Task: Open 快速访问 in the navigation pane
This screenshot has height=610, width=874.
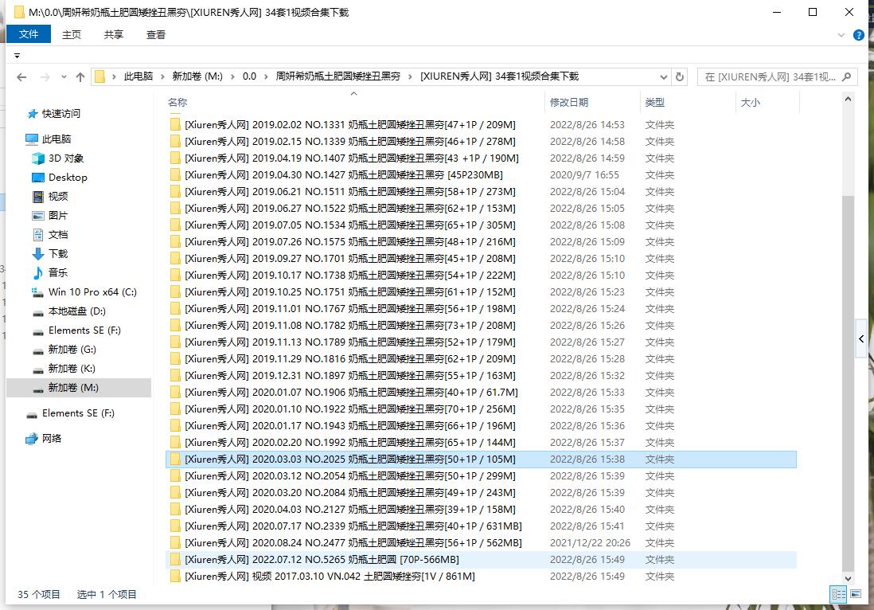Action: pos(61,114)
